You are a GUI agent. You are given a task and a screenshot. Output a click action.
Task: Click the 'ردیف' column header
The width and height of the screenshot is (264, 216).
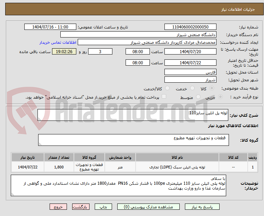(x=253, y=157)
